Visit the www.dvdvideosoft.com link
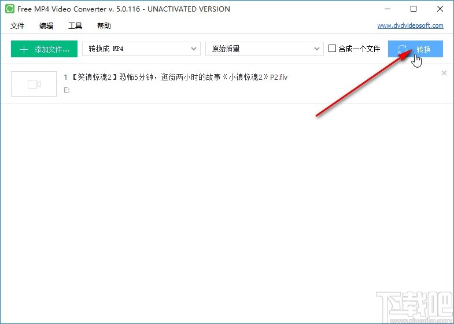This screenshot has width=454, height=324. coord(410,25)
